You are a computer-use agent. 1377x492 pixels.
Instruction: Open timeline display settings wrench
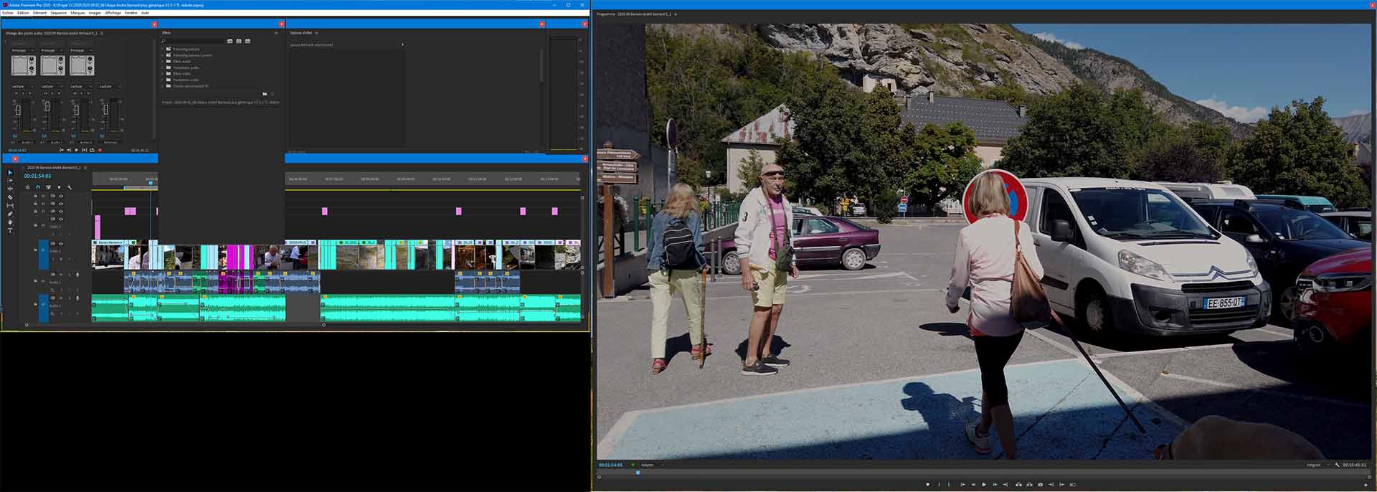click(70, 187)
